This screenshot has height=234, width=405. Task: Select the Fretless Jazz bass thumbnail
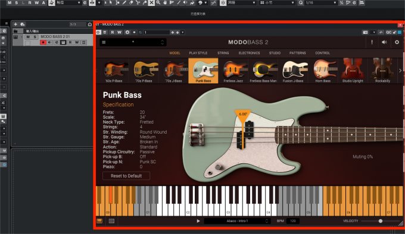pos(233,71)
